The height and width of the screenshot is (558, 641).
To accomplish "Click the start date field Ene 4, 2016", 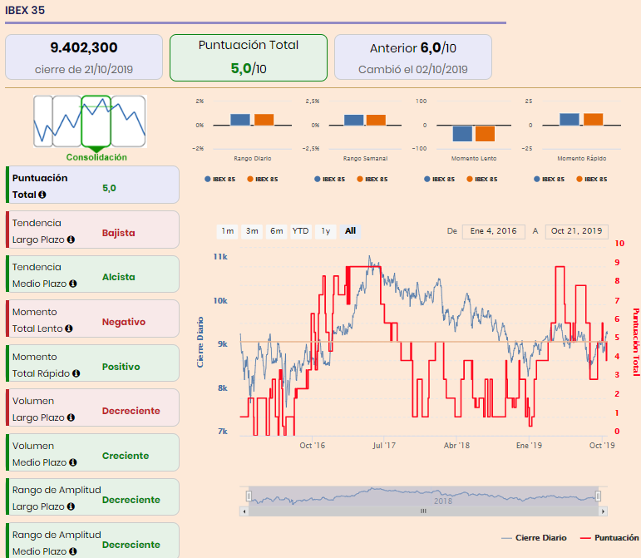I will click(x=493, y=231).
